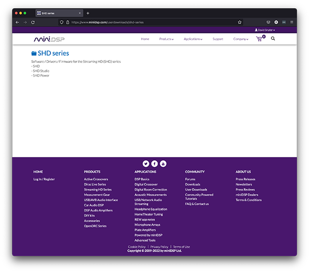
Task: Click HOME footer heading
Action: pos(38,172)
